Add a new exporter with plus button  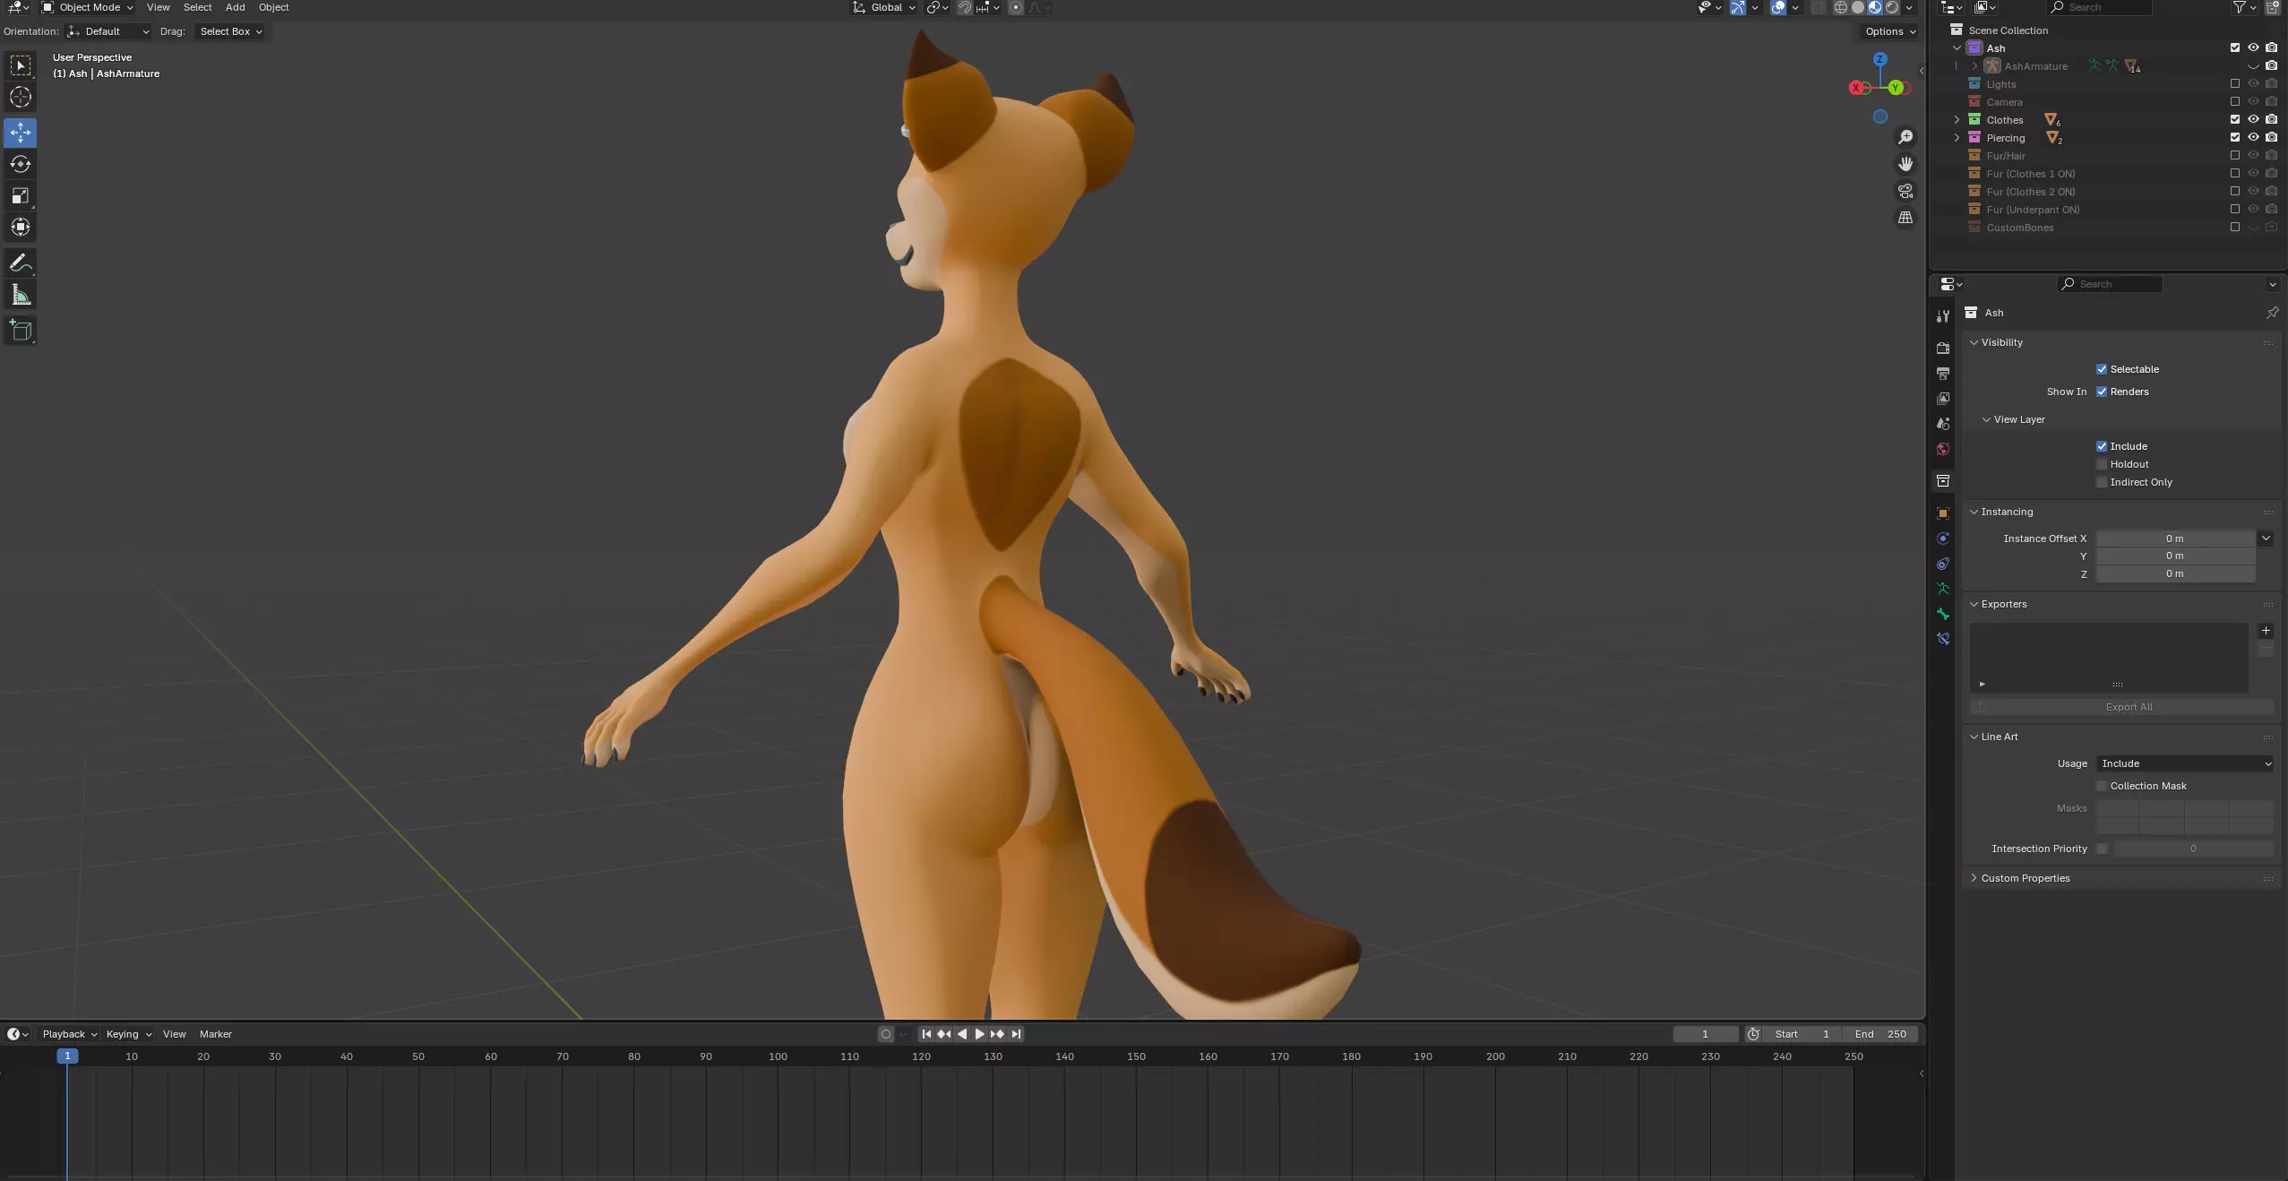2266,631
